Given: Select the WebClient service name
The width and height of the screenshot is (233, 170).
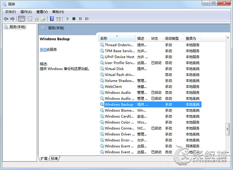Looking at the screenshot, I should pyautogui.click(x=113, y=87).
